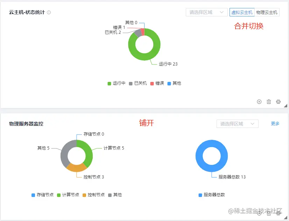Click gray 已关机 donut segment

[x=138, y=33]
